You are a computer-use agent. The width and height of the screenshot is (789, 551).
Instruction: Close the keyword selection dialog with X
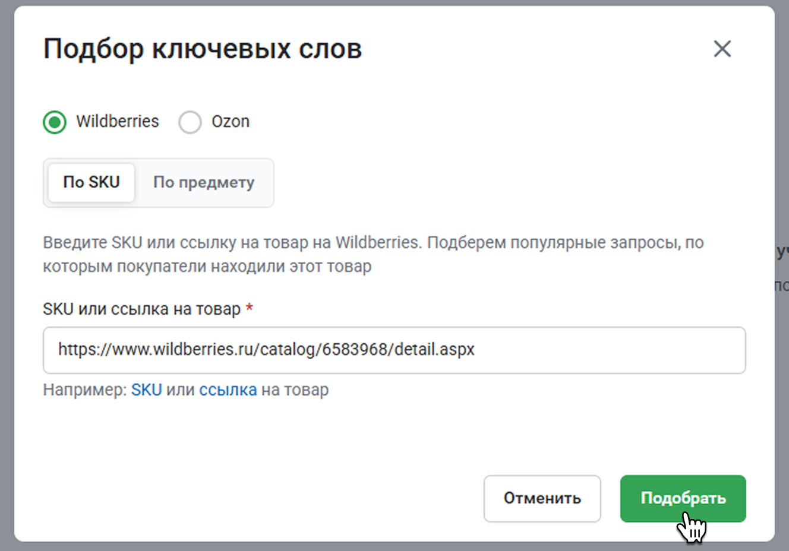point(722,49)
